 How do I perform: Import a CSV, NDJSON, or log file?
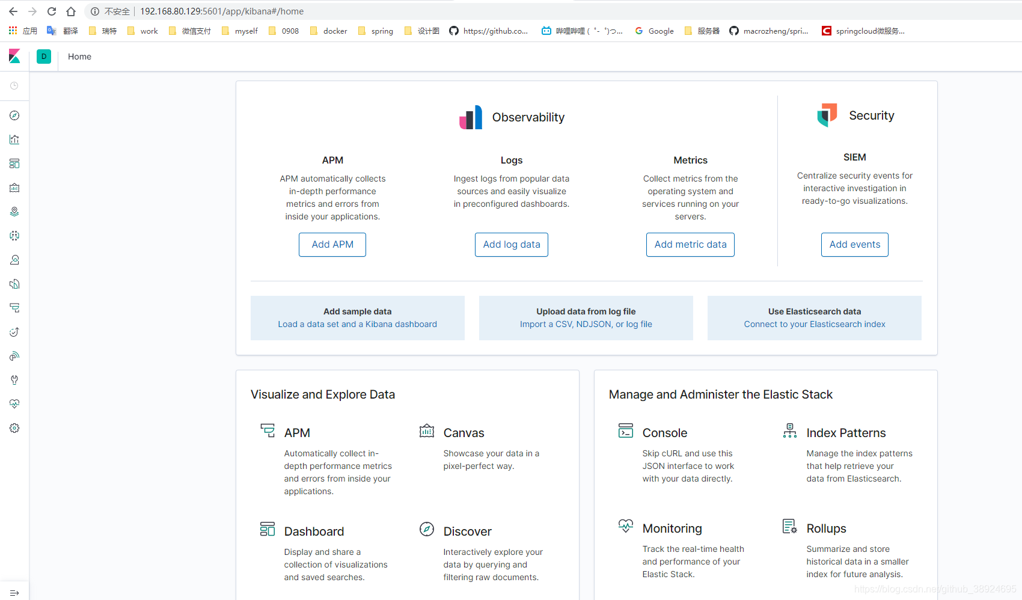[586, 324]
